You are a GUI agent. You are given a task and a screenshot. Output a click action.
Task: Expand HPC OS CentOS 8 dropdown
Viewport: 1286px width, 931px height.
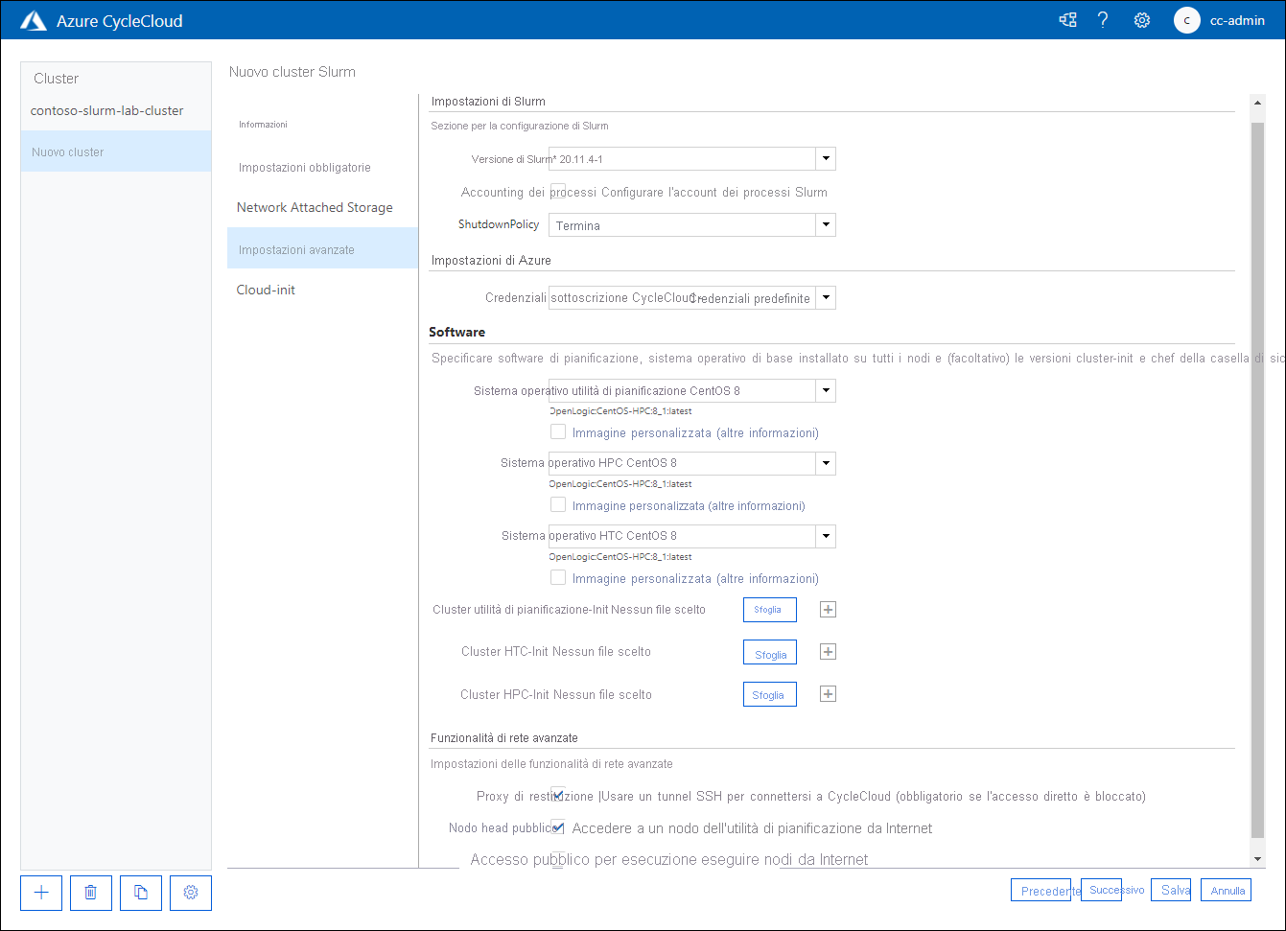point(826,463)
